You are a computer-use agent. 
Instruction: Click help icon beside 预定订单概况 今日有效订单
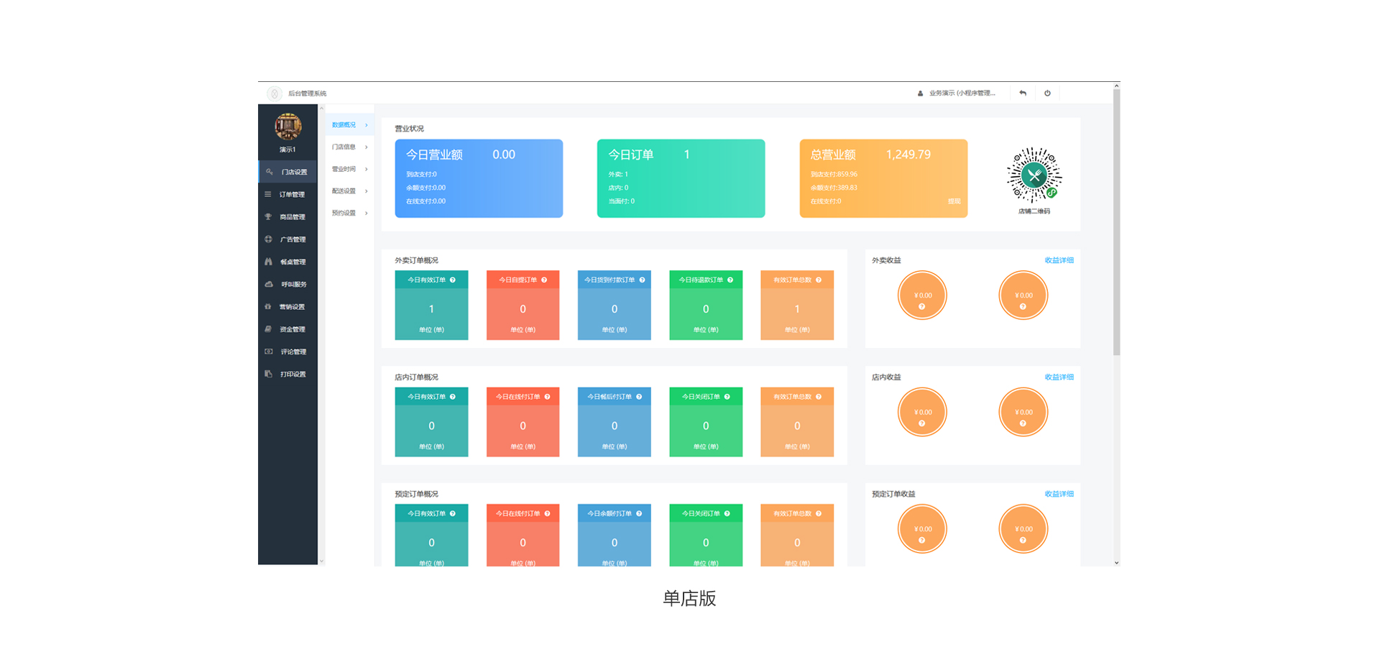453,513
